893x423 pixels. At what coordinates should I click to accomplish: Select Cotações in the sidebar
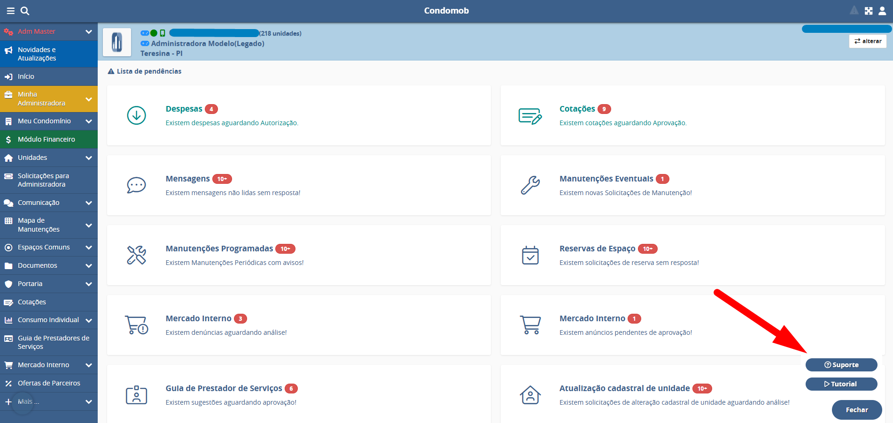[31, 302]
